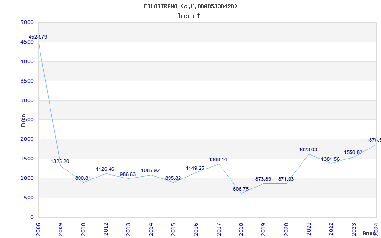
Task: Click the 1149.25 value label
Action: pyautogui.click(x=195, y=169)
